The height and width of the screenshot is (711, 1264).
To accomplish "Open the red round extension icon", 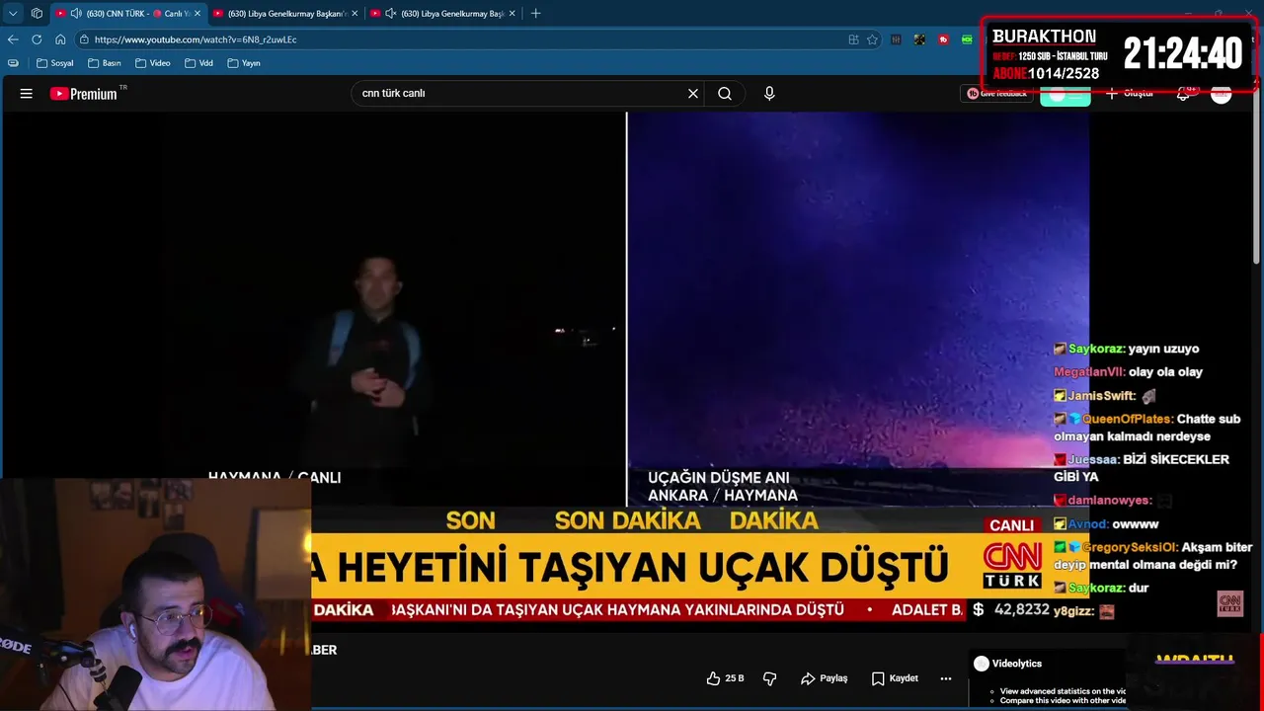I will click(943, 39).
